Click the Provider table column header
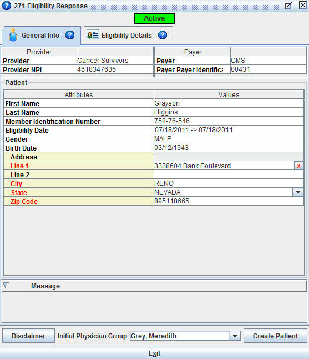Screen dimensions: 309x359 tap(39, 52)
